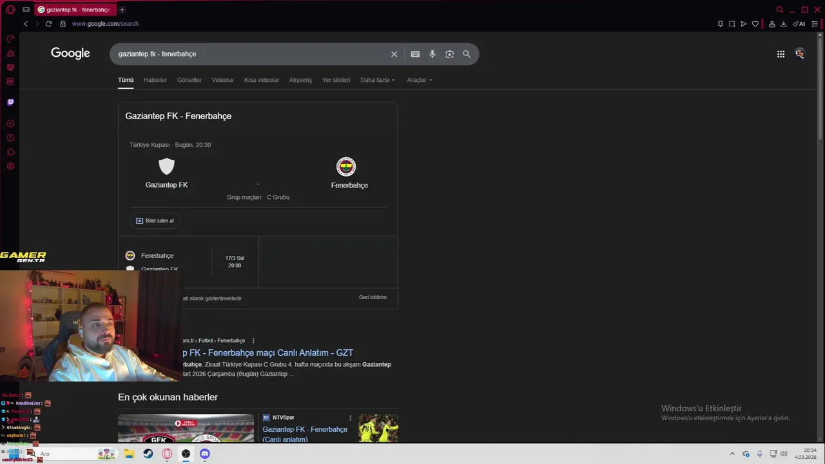Open Player in Opera sidebar
The width and height of the screenshot is (825, 464).
pyautogui.click(x=10, y=123)
